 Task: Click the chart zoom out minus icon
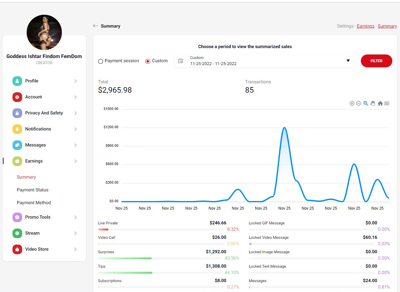click(x=358, y=104)
